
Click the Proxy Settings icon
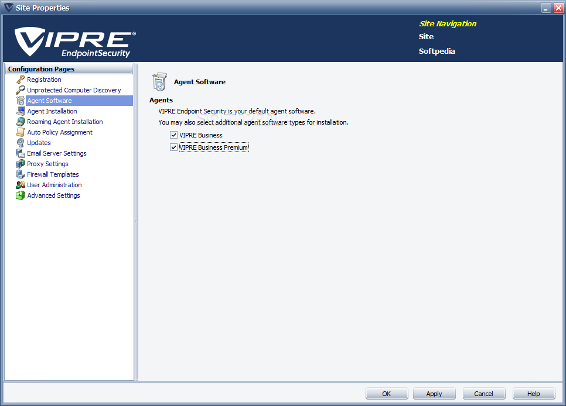(x=21, y=164)
